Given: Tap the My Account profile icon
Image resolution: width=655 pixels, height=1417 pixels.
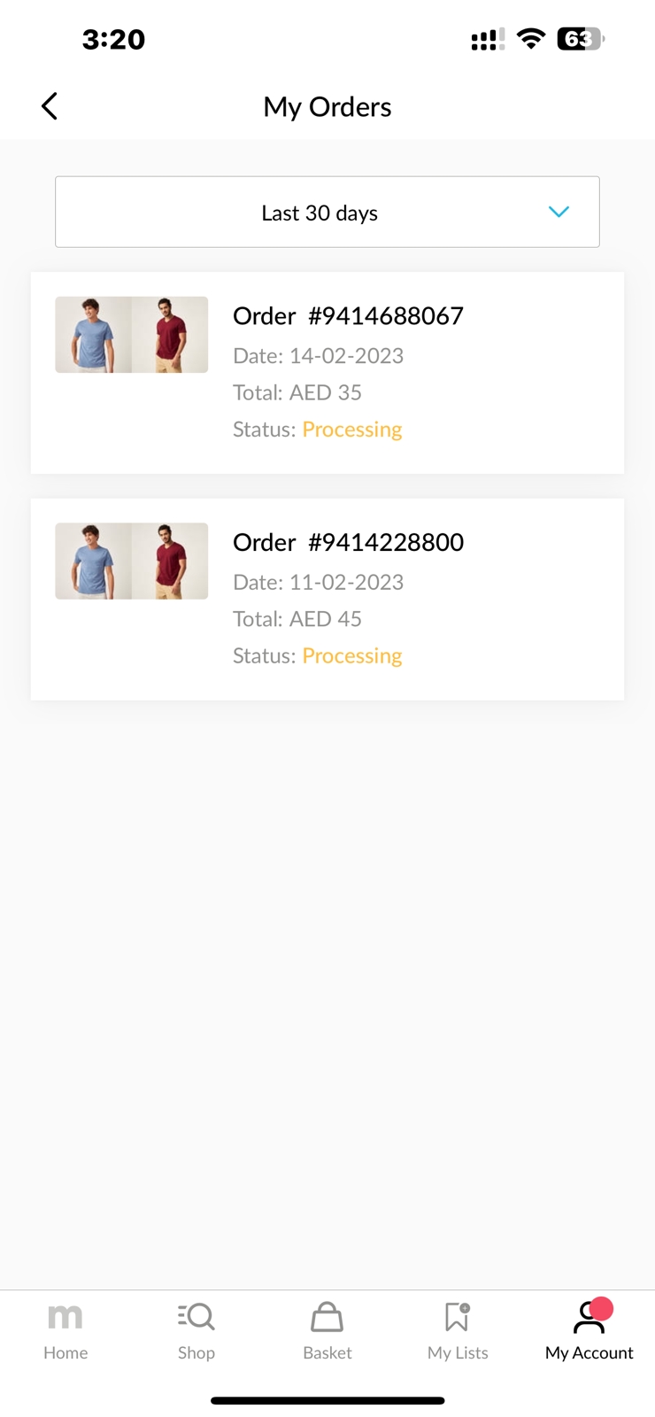Looking at the screenshot, I should (x=587, y=1320).
